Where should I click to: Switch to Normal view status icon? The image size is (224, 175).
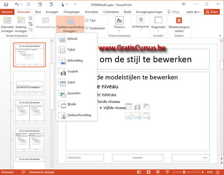(x=139, y=172)
